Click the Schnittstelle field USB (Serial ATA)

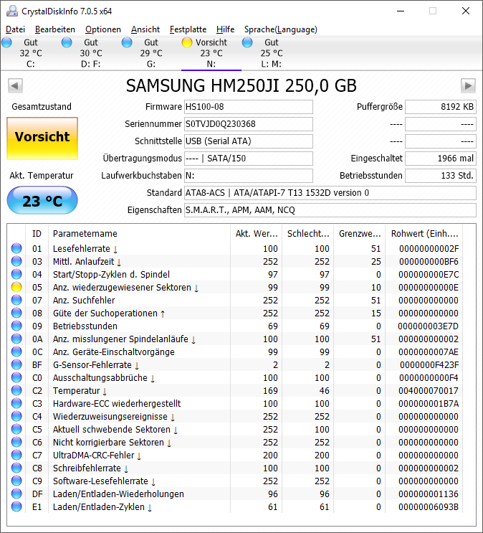pyautogui.click(x=248, y=141)
